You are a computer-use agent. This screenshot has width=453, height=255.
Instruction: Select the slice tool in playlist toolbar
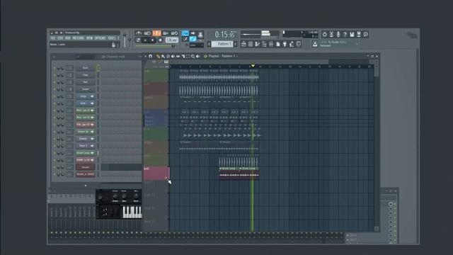click(x=183, y=57)
